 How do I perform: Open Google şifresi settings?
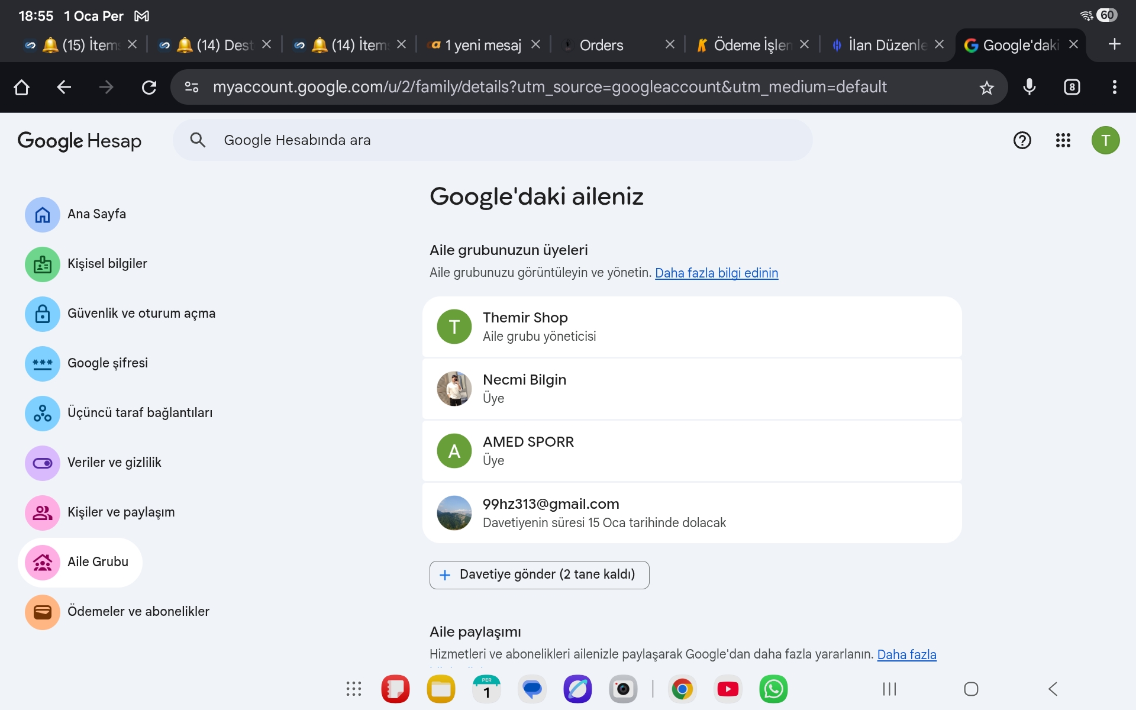coord(87,363)
